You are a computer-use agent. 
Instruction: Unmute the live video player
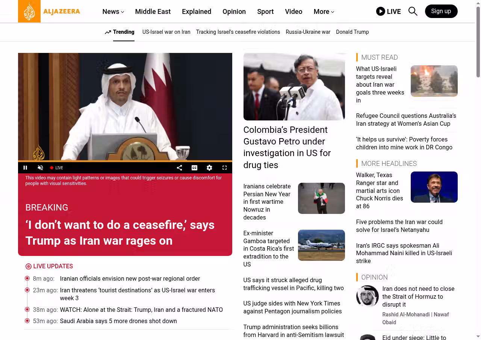point(40,168)
